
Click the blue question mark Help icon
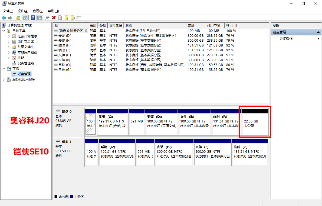[33, 18]
